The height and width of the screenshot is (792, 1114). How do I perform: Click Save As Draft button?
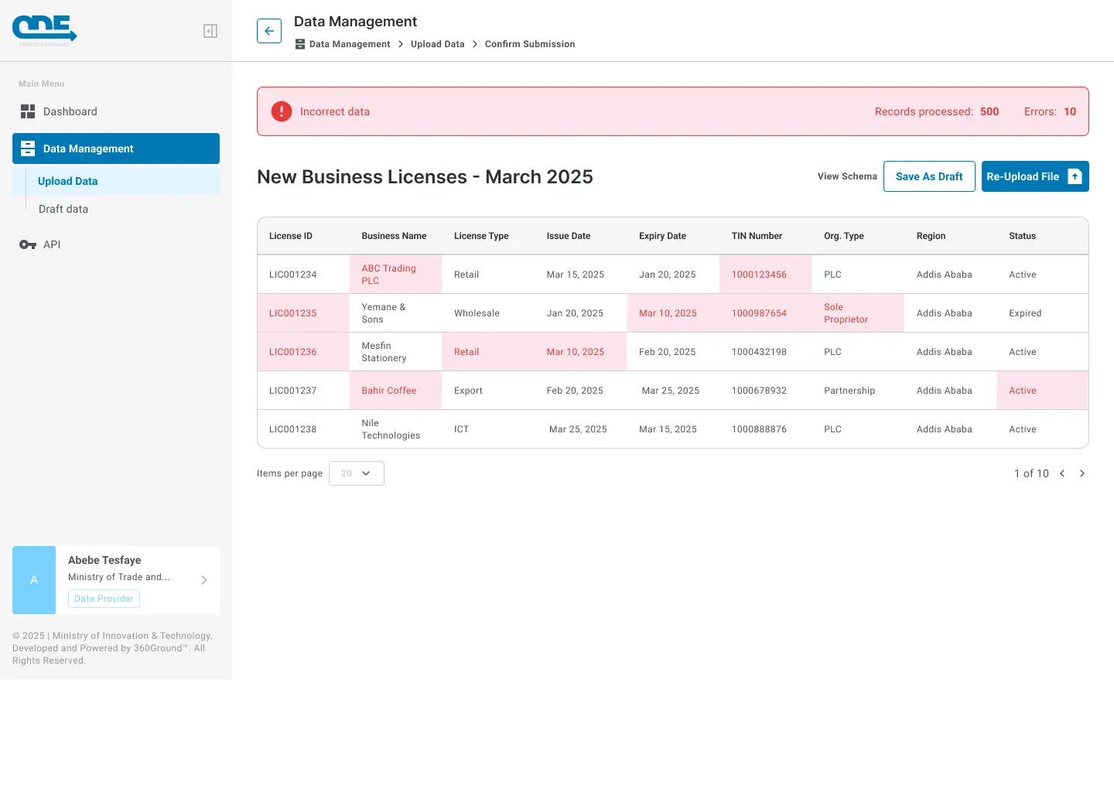point(929,176)
